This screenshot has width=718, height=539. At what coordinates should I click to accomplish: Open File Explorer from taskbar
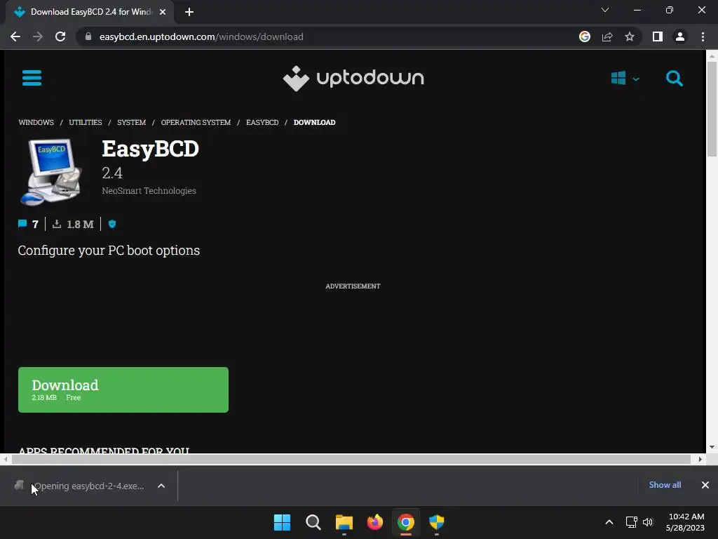pos(344,522)
